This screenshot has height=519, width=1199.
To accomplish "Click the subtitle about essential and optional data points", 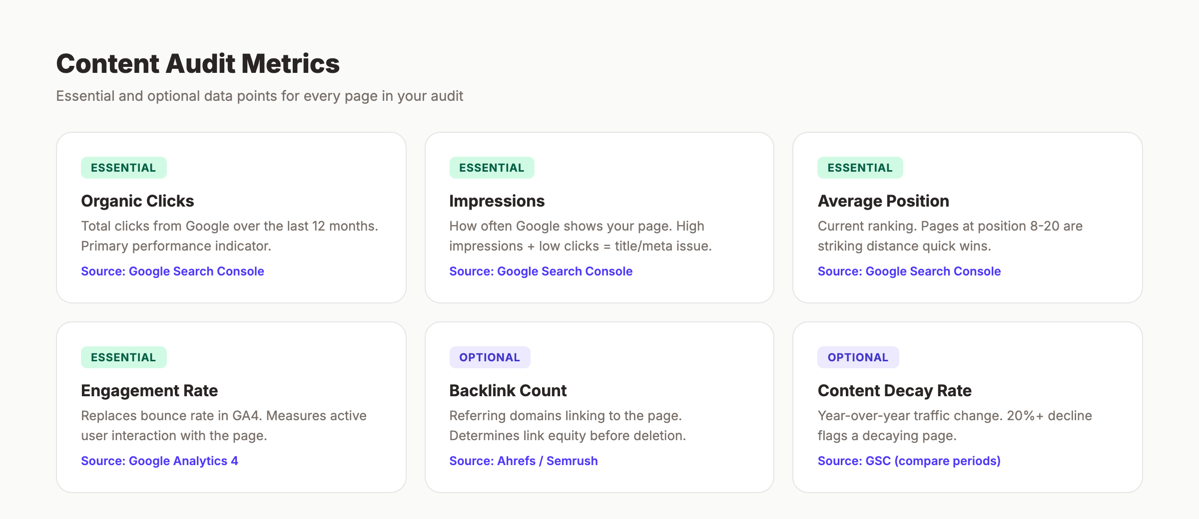I will (x=260, y=96).
